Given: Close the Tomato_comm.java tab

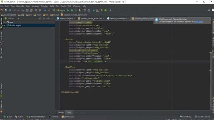Looking at the screenshot, I should click(128, 19).
